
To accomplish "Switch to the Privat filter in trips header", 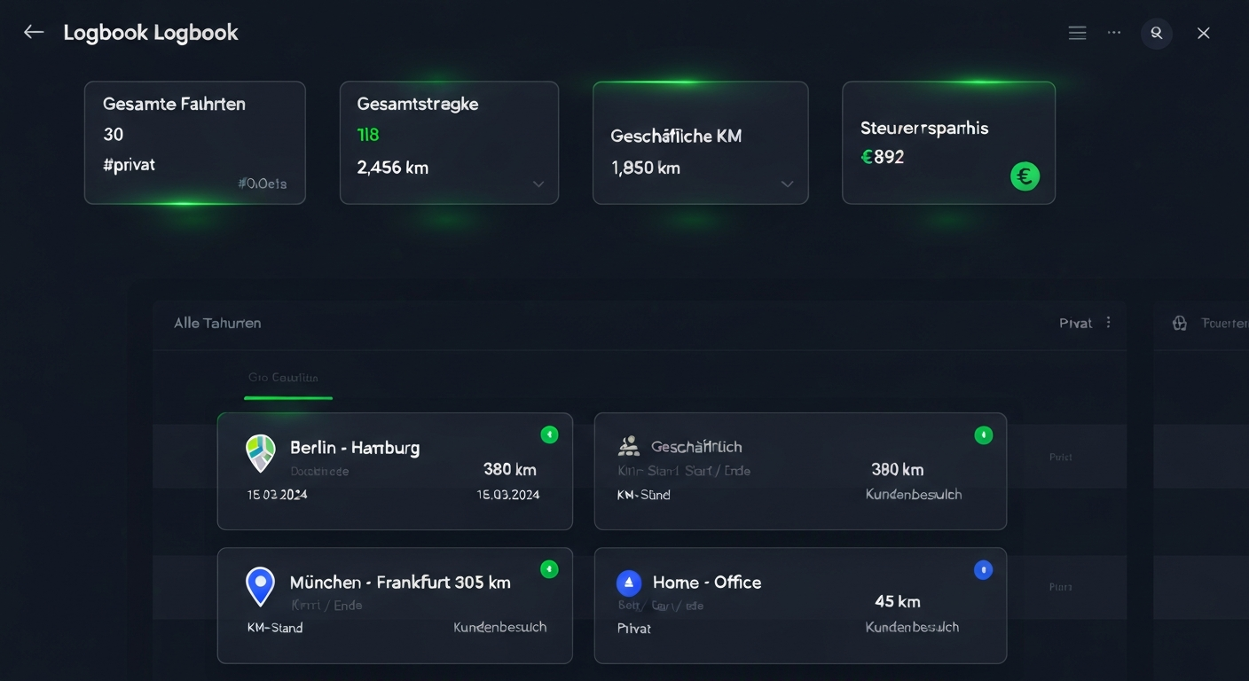I will [x=1075, y=323].
